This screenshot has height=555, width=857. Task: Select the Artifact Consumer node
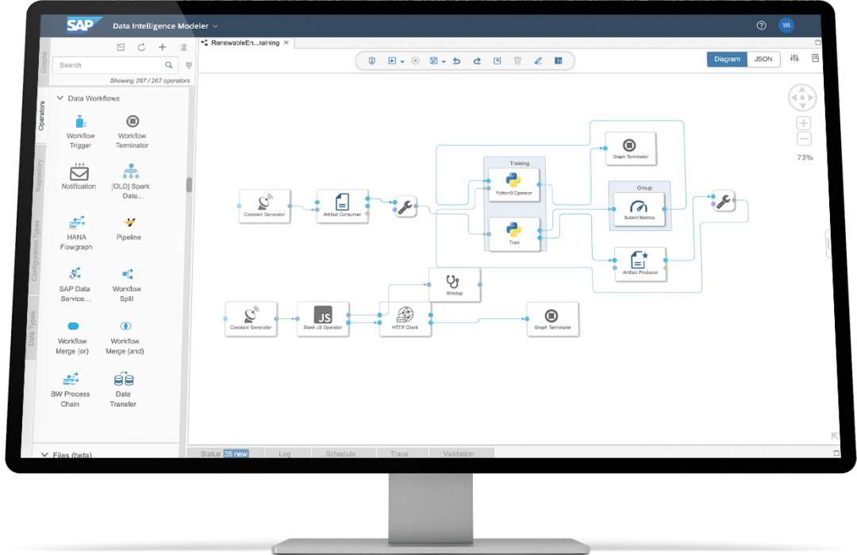(x=342, y=206)
